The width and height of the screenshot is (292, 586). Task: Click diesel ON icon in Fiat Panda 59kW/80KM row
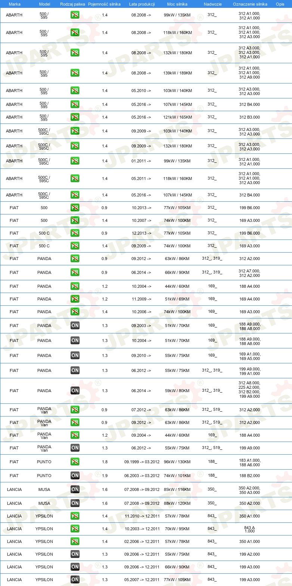[x=75, y=391]
